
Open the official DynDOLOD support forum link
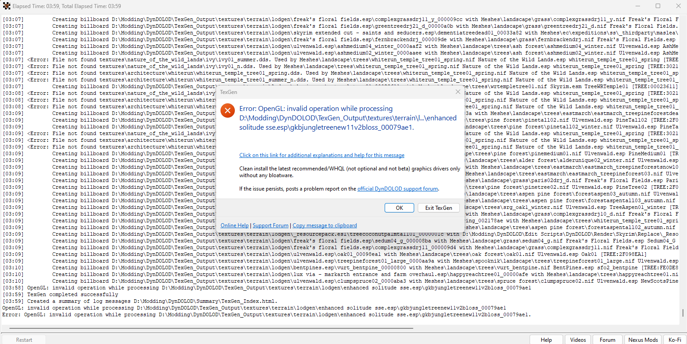coord(398,189)
